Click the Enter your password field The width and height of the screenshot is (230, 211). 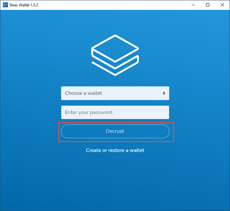[115, 113]
